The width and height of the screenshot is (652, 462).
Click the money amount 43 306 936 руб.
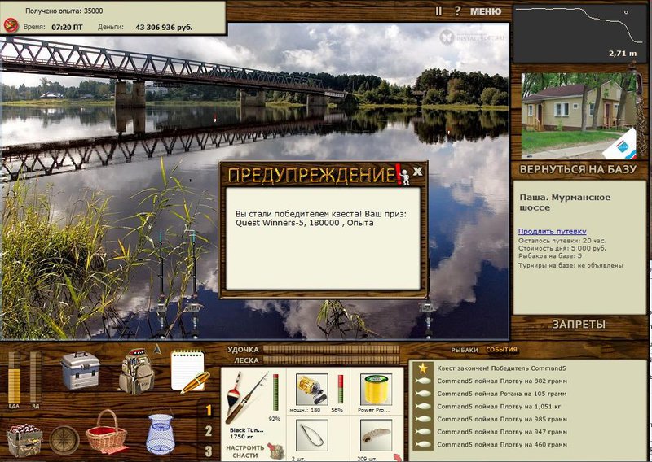coord(164,28)
